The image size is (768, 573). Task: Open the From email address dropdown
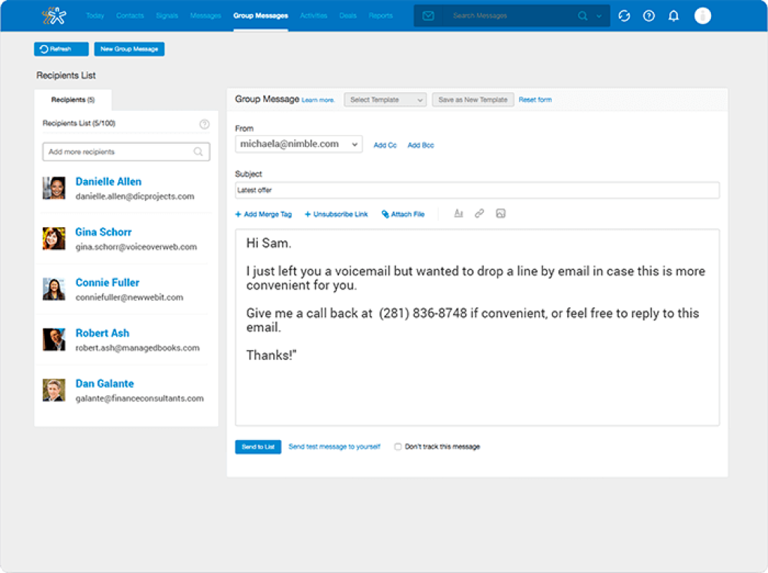[x=298, y=144]
